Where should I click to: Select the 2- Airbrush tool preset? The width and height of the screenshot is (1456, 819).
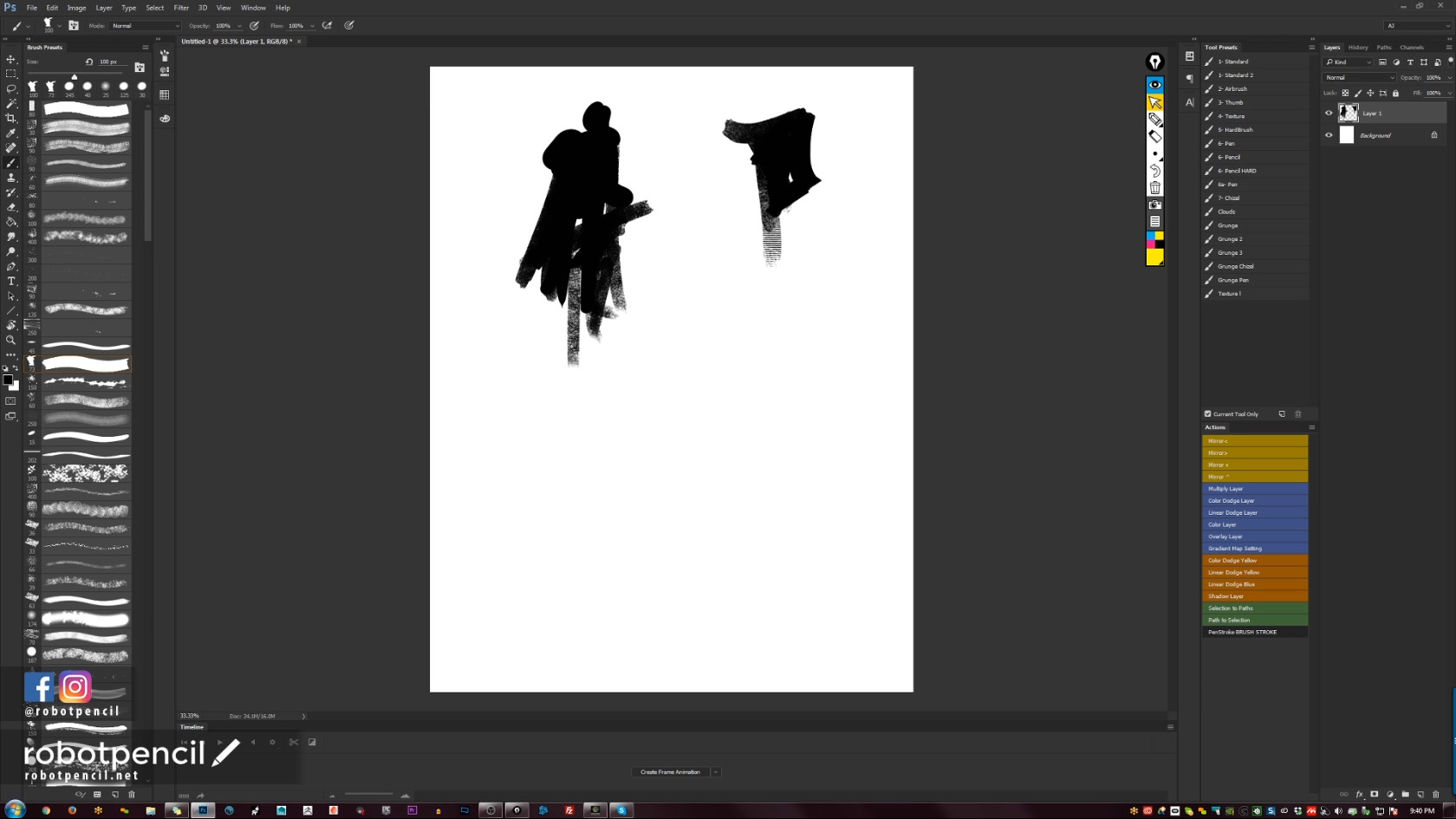pyautogui.click(x=1232, y=89)
